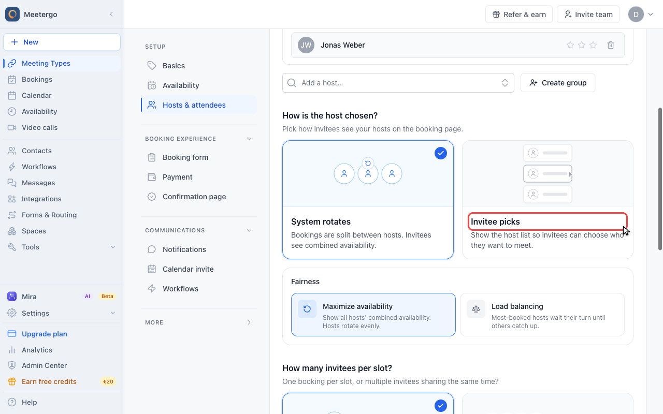The image size is (663, 414).
Task: Click the Load balancing scales icon
Action: [x=476, y=309]
